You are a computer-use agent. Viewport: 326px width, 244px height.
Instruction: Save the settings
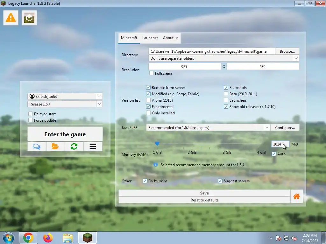(x=204, y=193)
